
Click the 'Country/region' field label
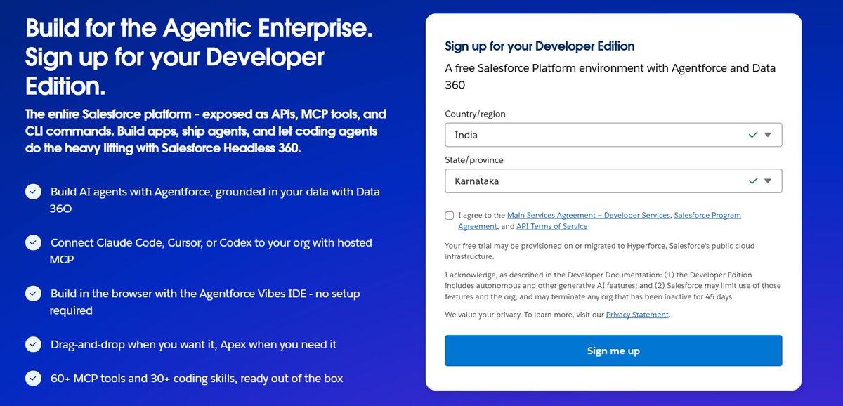[475, 114]
